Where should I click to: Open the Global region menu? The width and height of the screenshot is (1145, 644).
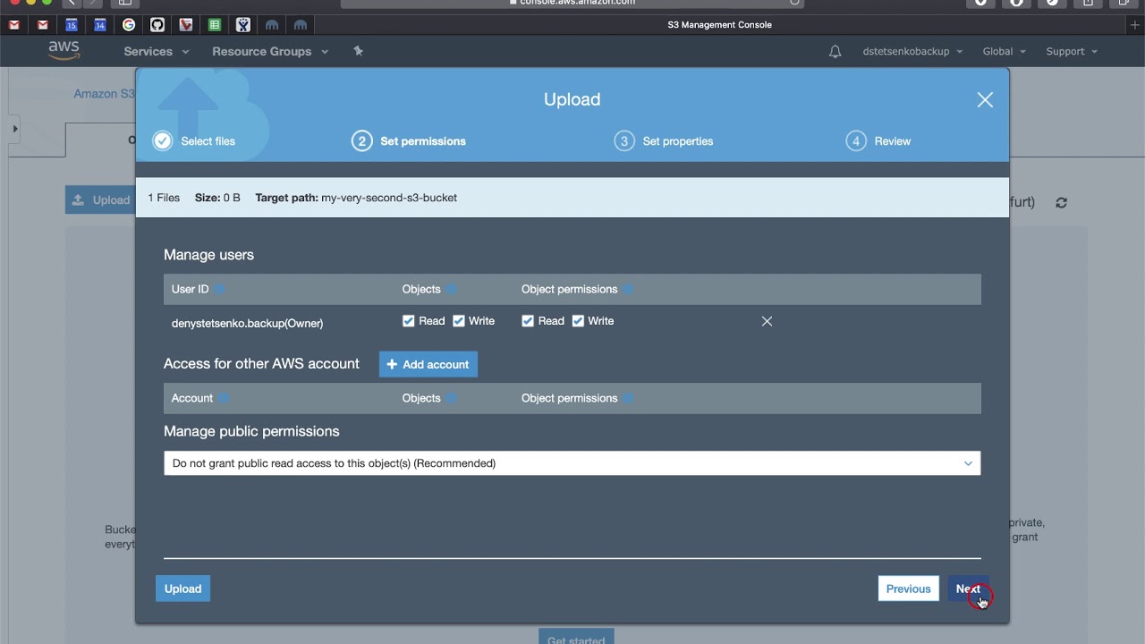[x=1004, y=52]
